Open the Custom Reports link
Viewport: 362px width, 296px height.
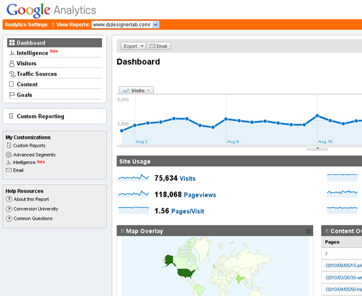click(x=29, y=145)
